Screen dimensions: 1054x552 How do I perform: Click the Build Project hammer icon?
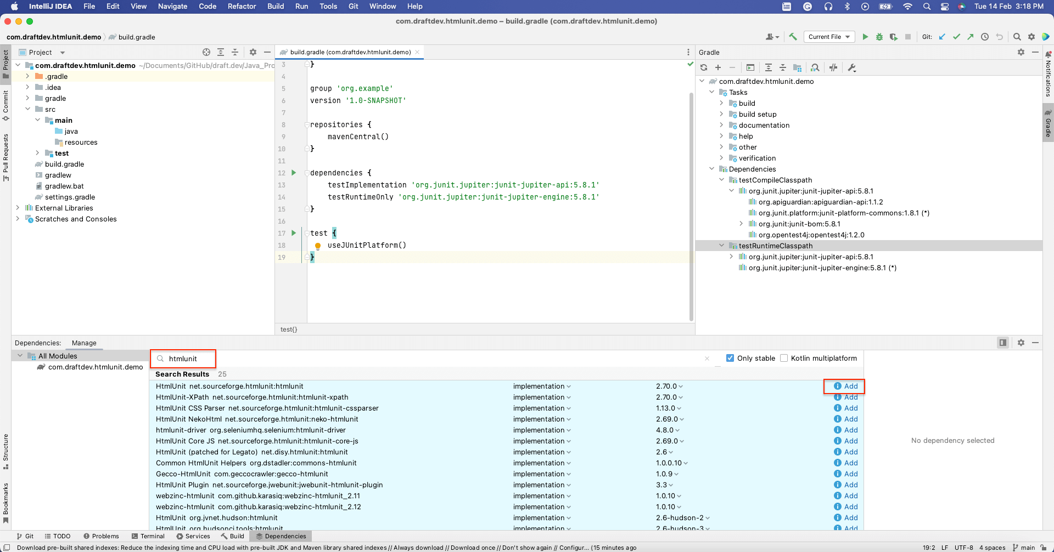coord(793,37)
